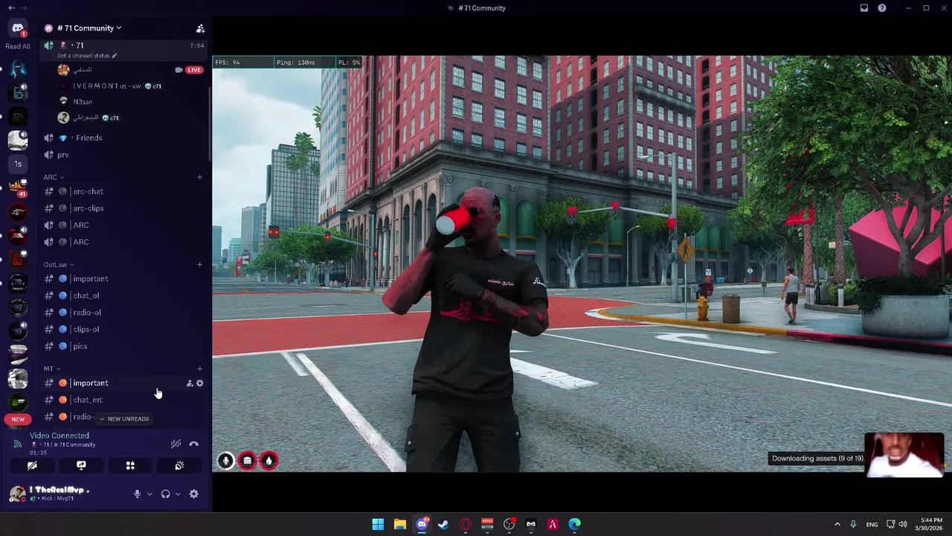The width and height of the screenshot is (952, 536).
Task: Show hidden system tray icons
Action: point(837,524)
